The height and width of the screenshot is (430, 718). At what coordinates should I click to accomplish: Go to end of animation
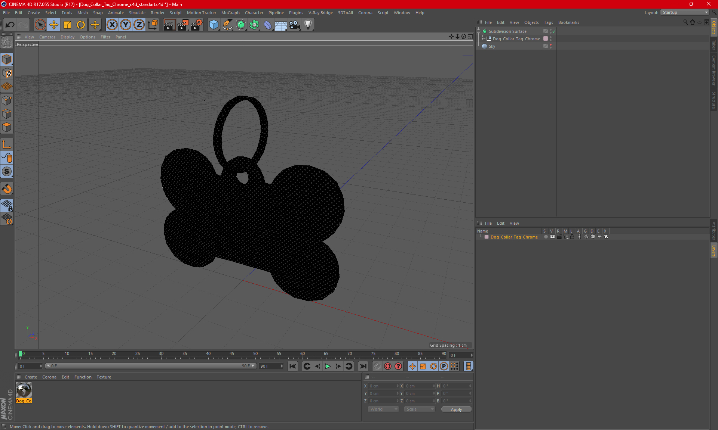click(363, 366)
